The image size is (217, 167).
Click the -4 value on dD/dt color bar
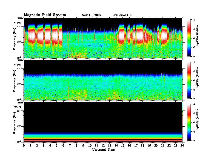click(x=194, y=80)
